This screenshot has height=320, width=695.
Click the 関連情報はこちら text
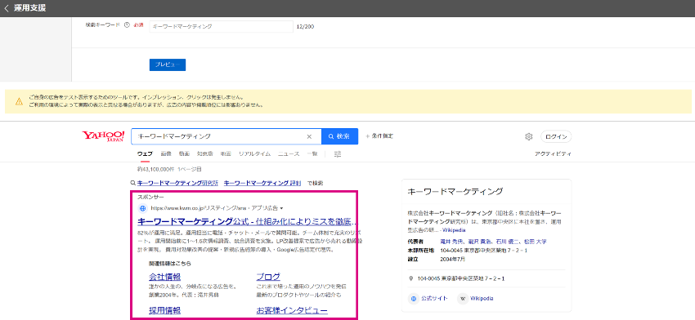coord(170,264)
